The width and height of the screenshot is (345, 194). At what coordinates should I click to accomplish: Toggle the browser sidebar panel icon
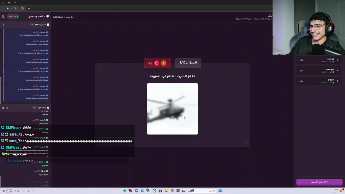[15, 8]
